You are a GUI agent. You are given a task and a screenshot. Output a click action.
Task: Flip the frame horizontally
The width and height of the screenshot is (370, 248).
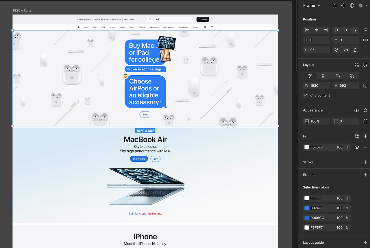(x=346, y=50)
